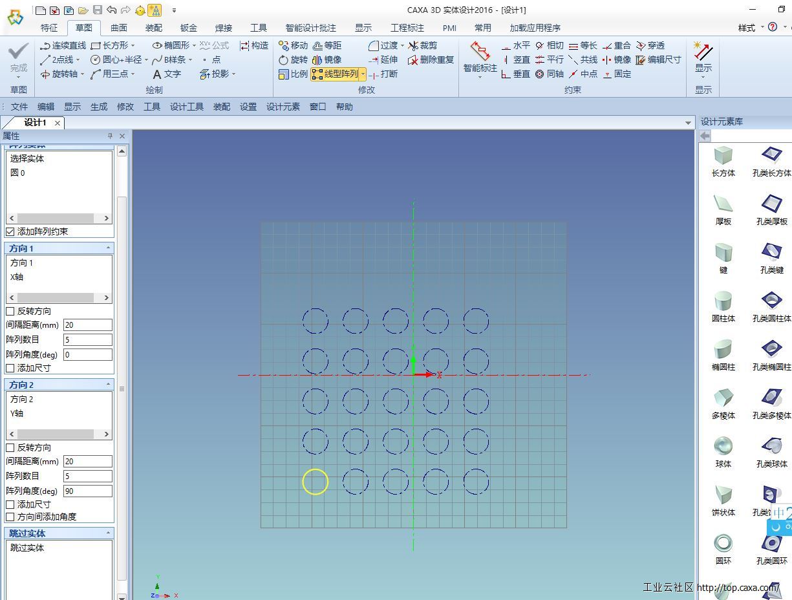Collapse the 方向 2 section
The width and height of the screenshot is (792, 600).
(108, 385)
